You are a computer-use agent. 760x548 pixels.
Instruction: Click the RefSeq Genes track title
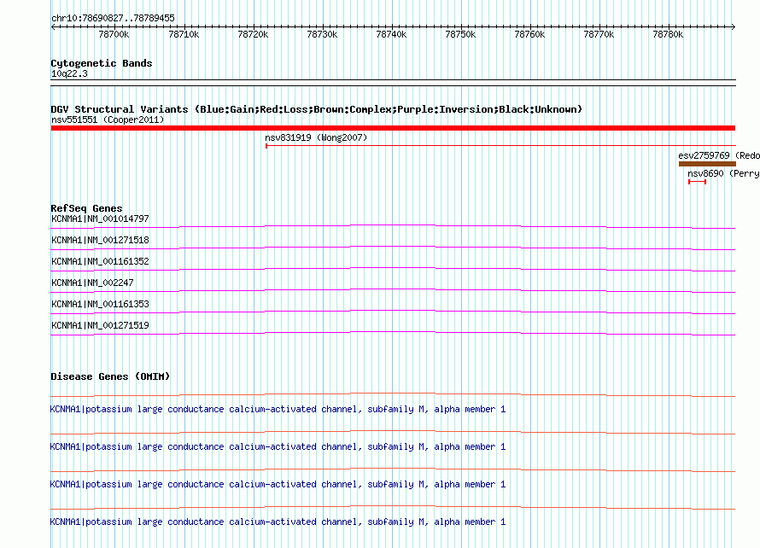click(86, 208)
